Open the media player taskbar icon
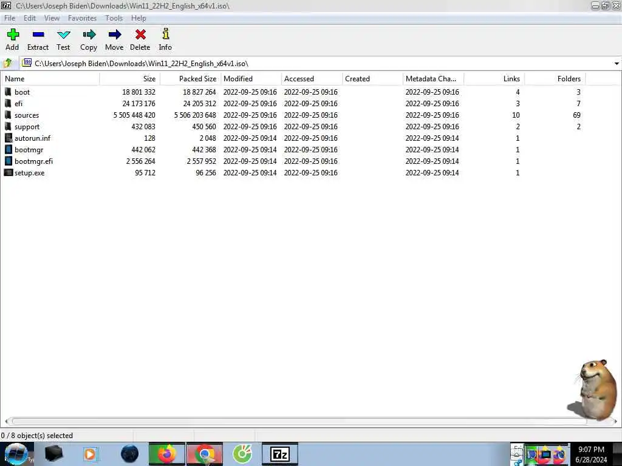 [90, 454]
